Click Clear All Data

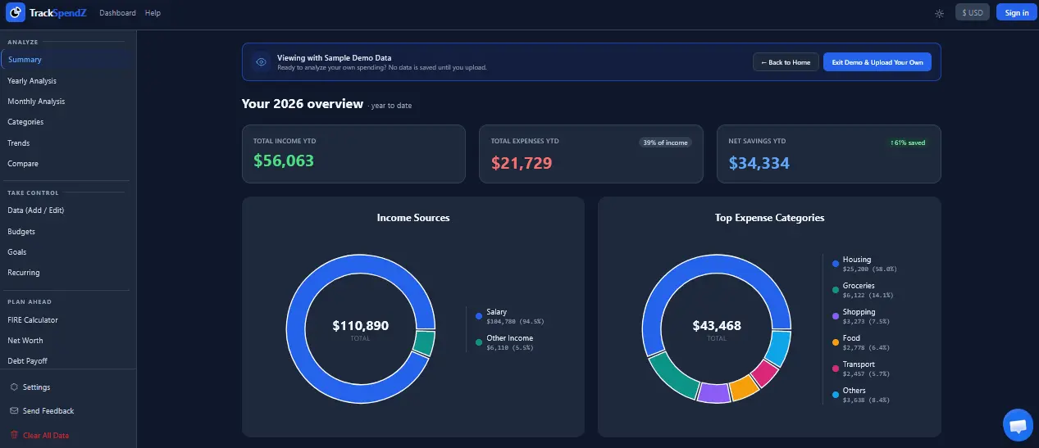pyautogui.click(x=46, y=436)
